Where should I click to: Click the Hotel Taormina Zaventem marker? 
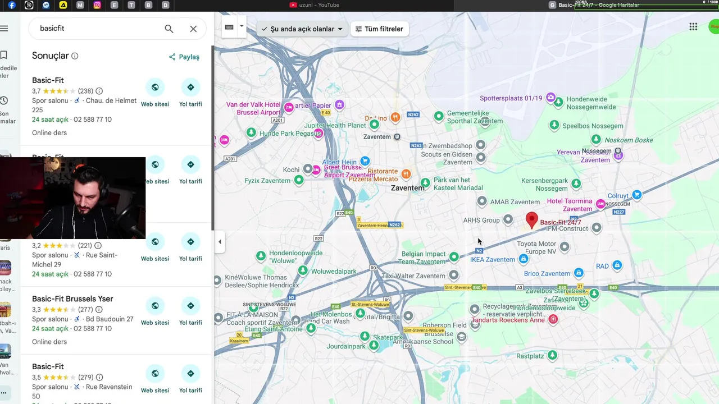pyautogui.click(x=600, y=204)
